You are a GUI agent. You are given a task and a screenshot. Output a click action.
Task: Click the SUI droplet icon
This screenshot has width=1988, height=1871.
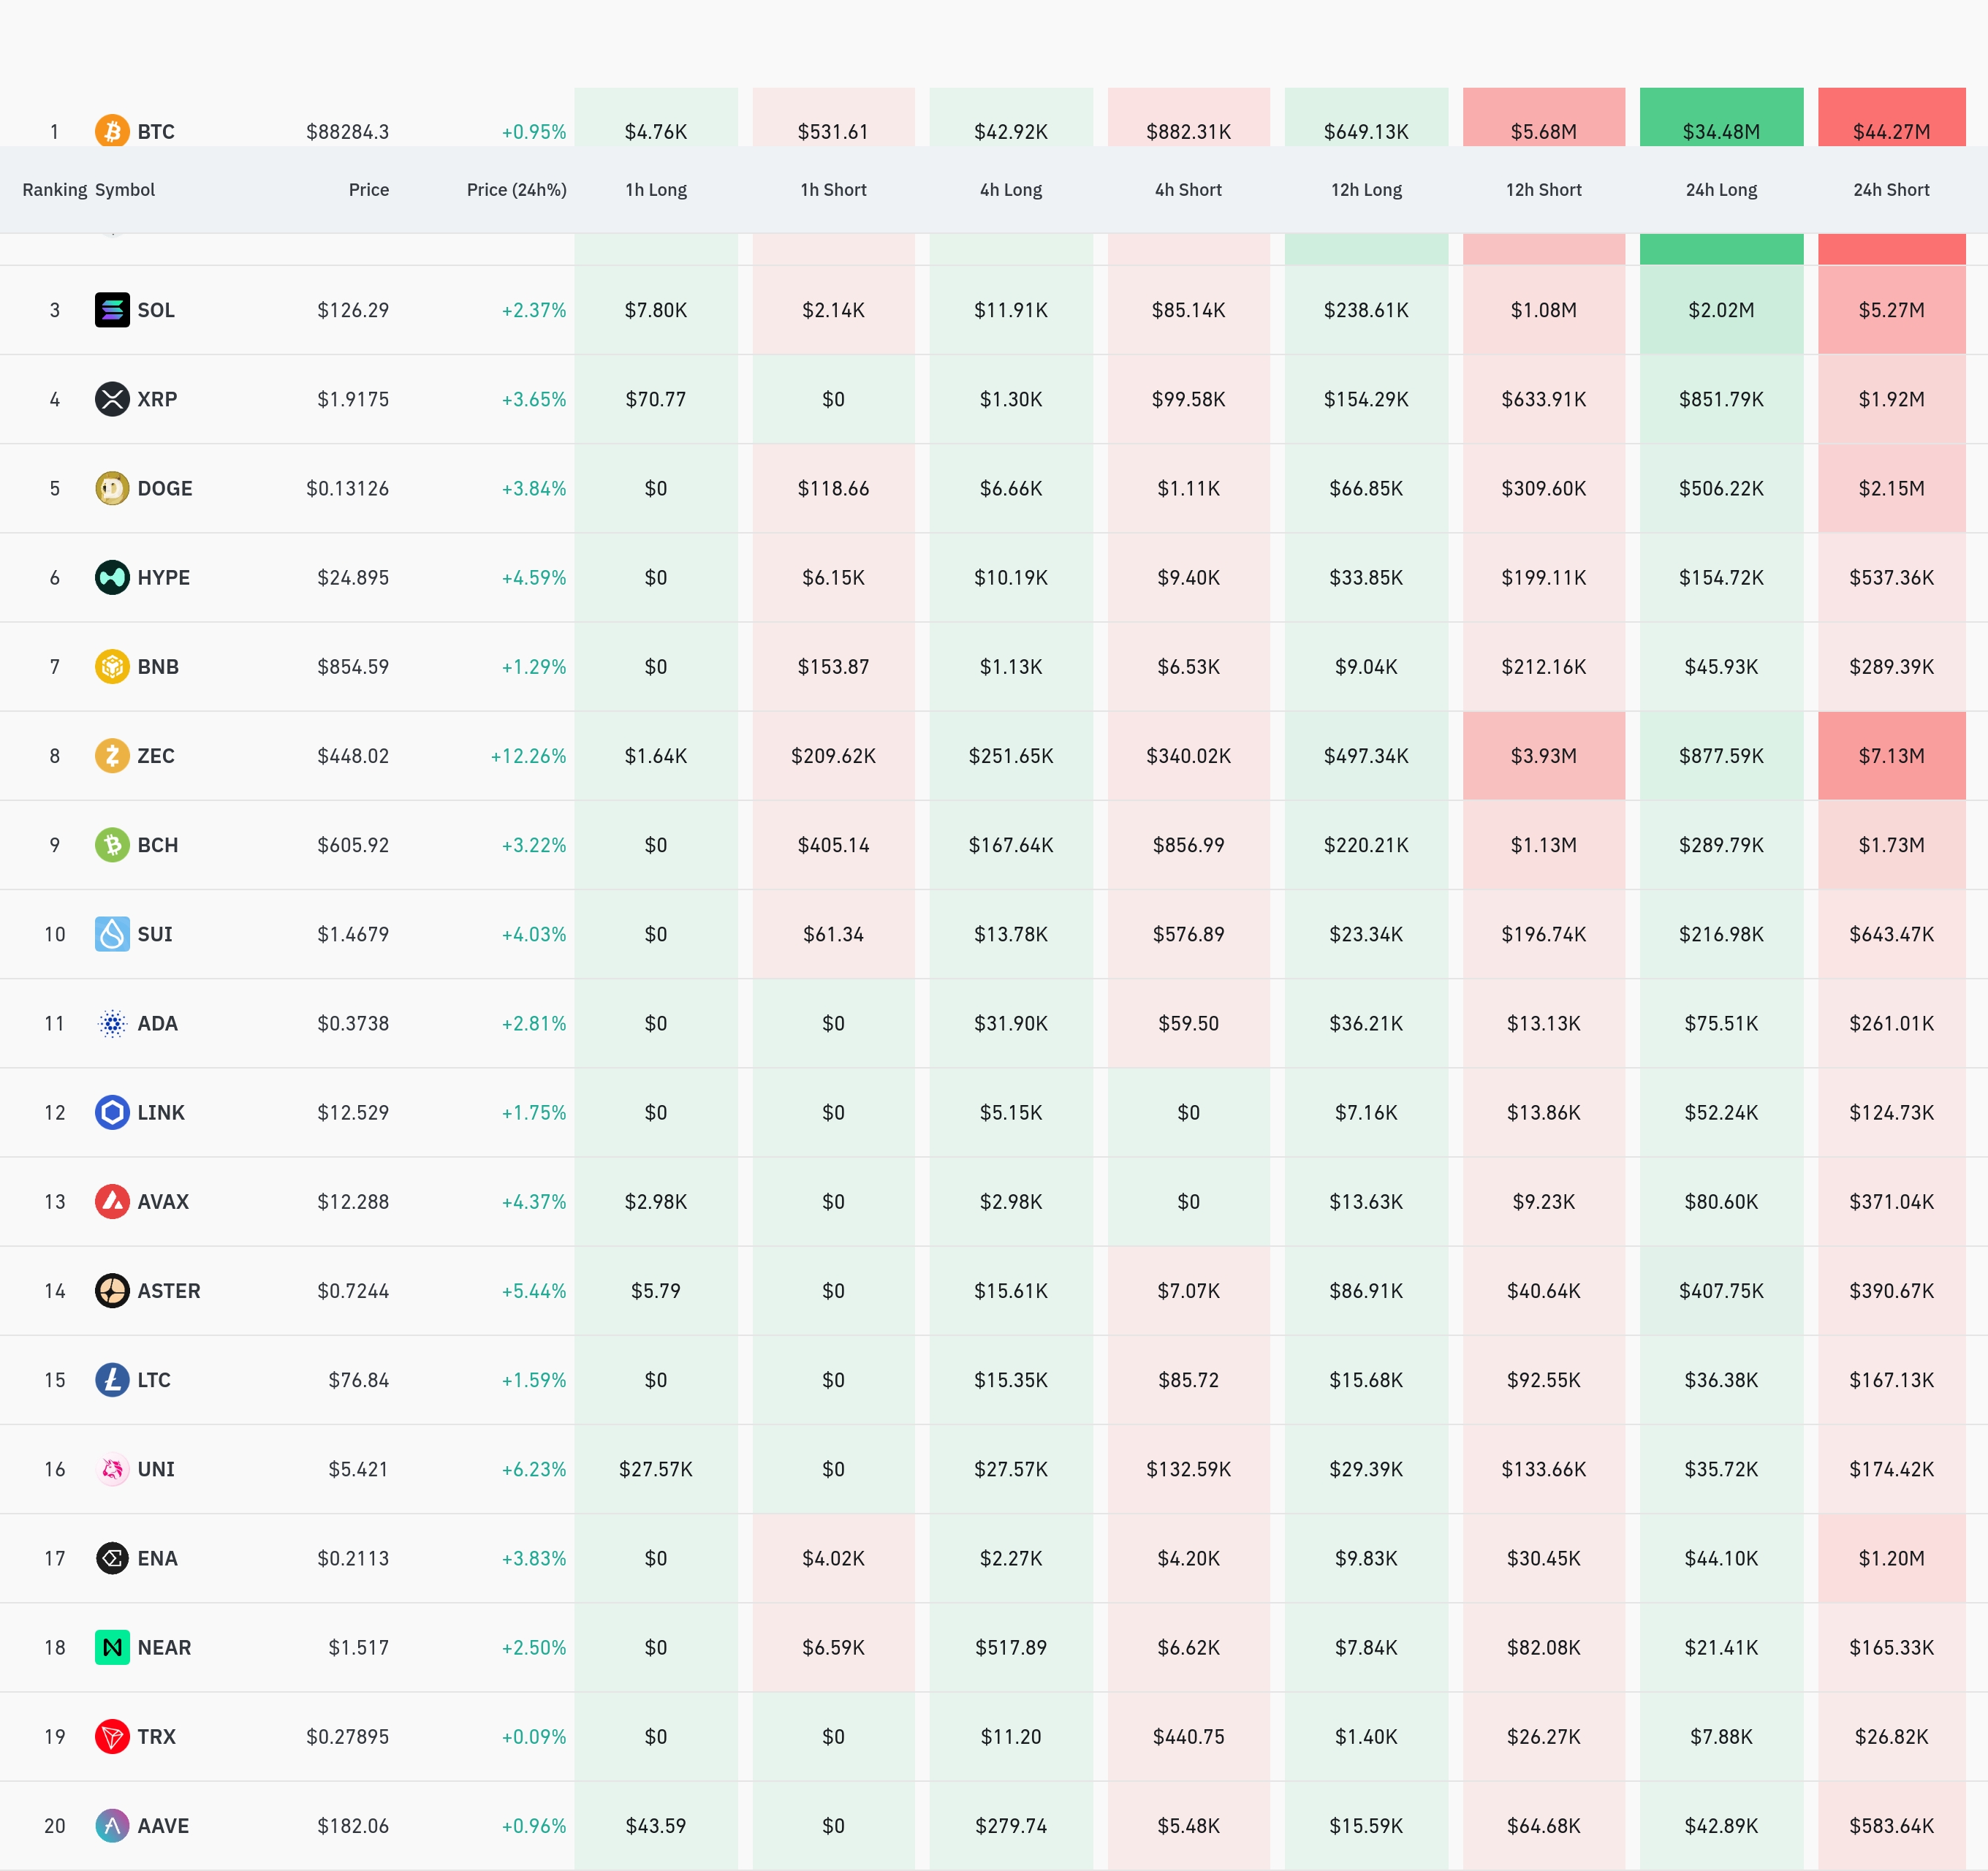click(x=112, y=934)
